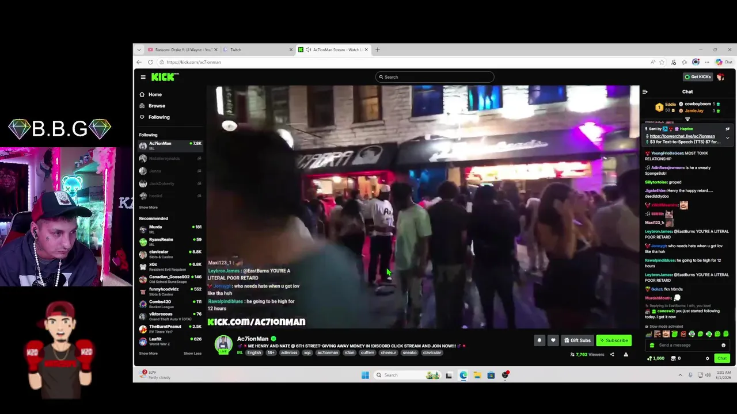Expand the pinned message chevron
The image size is (737, 414).
coord(727,138)
